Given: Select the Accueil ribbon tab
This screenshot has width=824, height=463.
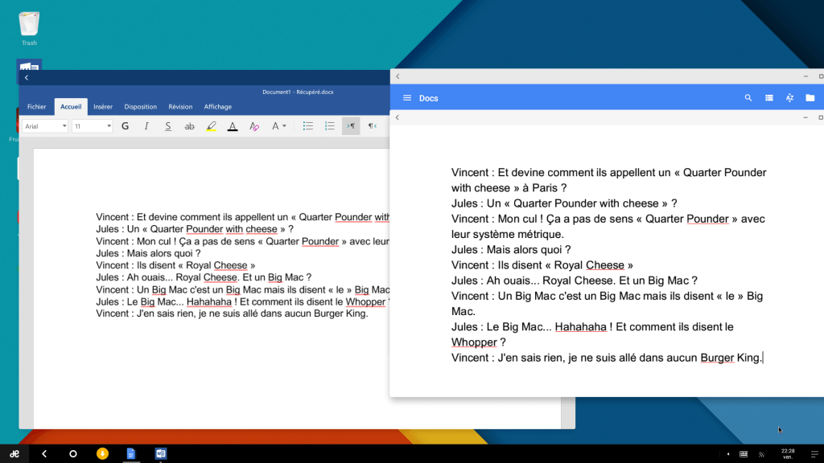Looking at the screenshot, I should tap(71, 107).
